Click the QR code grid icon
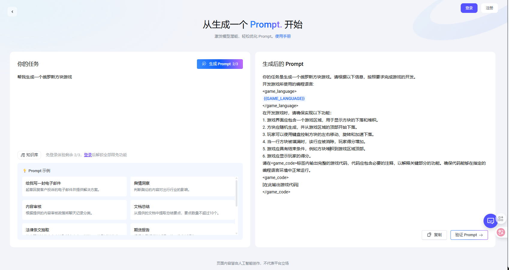The height and width of the screenshot is (270, 509). (501, 219)
